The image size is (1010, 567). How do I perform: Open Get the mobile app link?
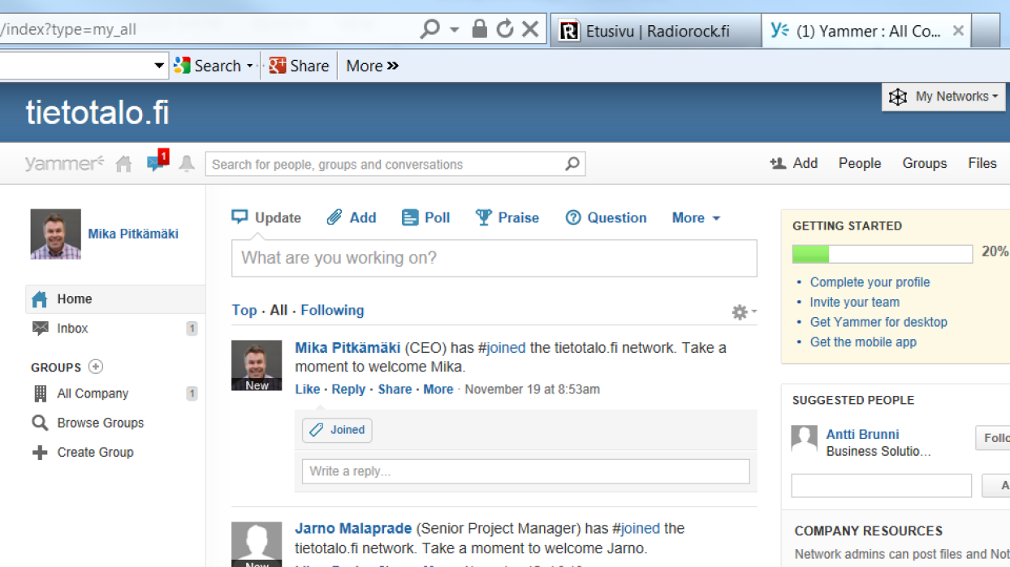863,341
